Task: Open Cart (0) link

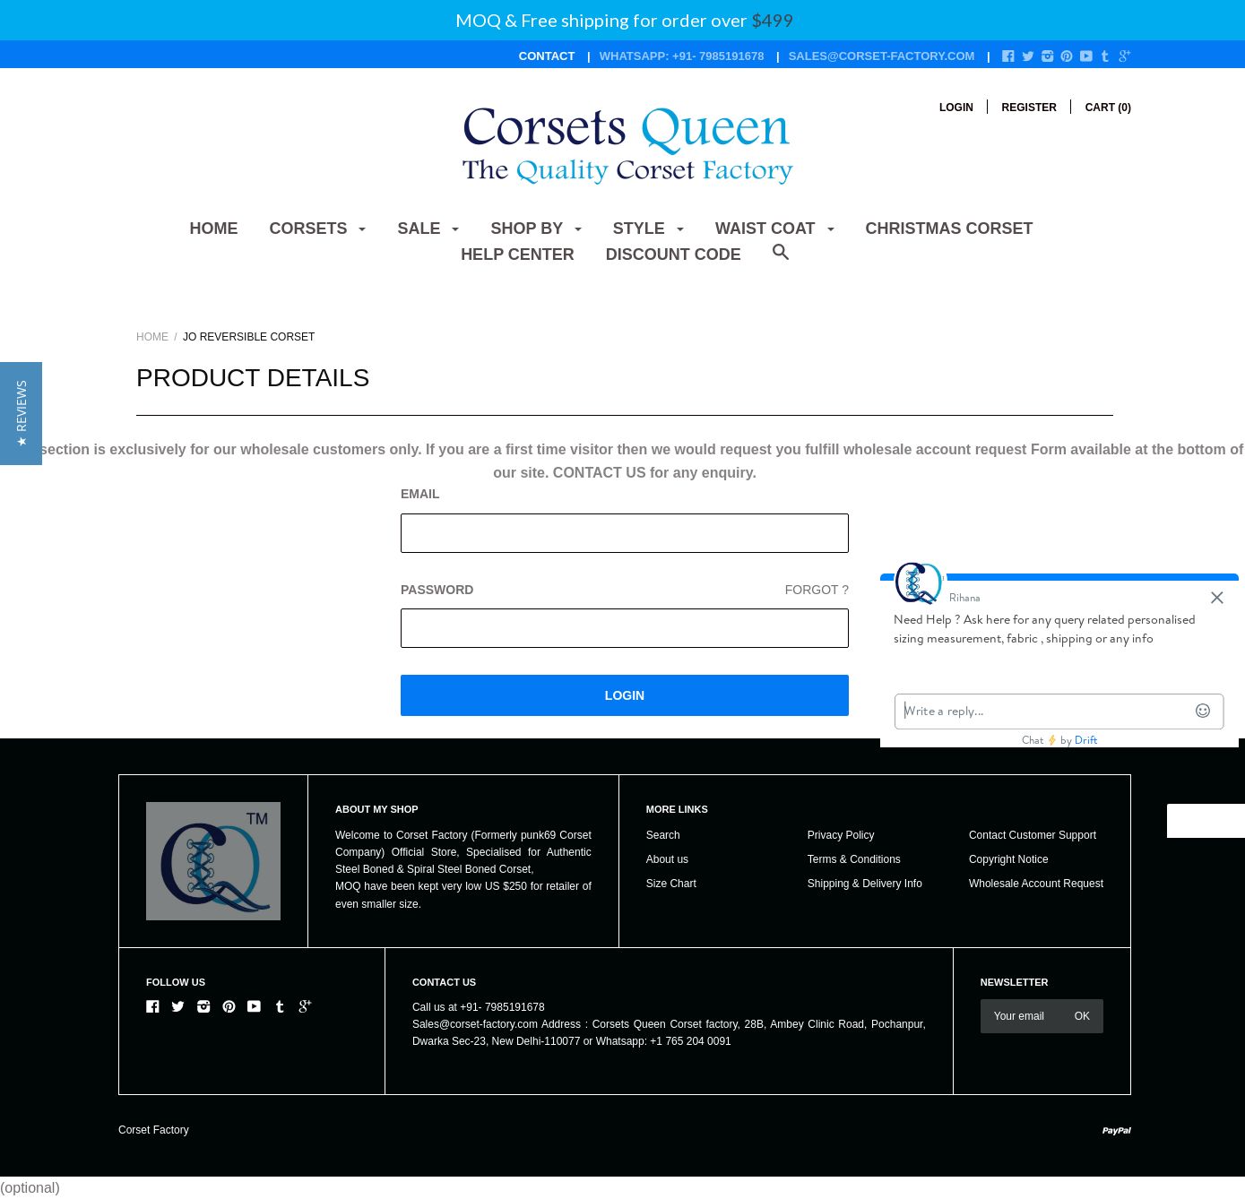Action: click(x=1108, y=108)
